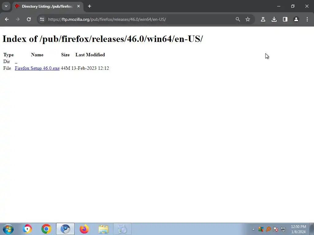
Task: Click the magnifier tray icon
Action: point(268,229)
